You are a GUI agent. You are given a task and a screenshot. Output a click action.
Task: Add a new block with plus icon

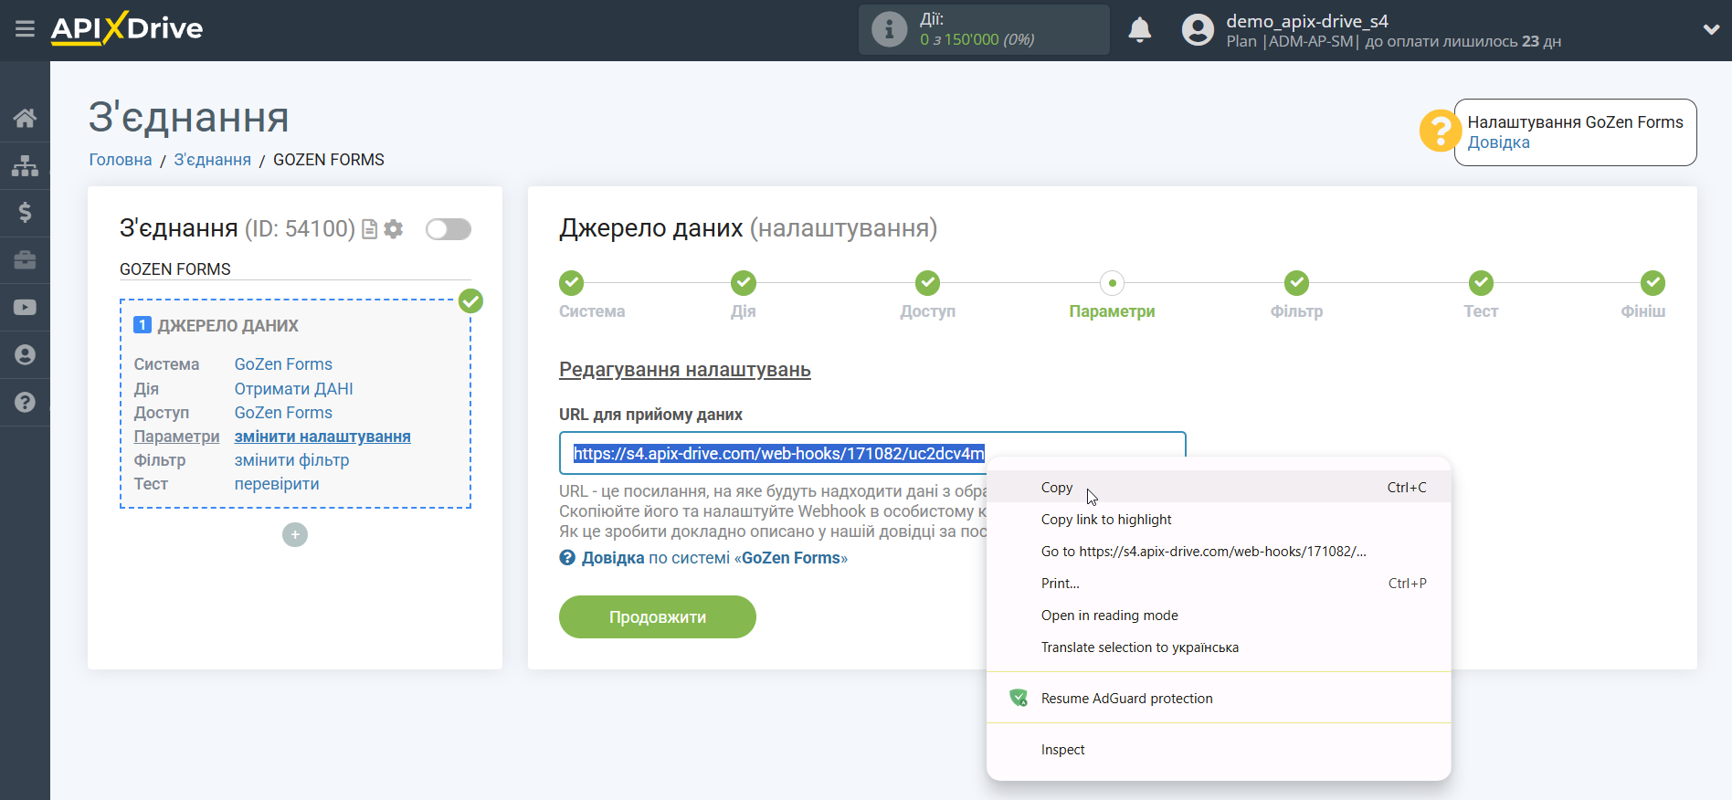pyautogui.click(x=295, y=535)
